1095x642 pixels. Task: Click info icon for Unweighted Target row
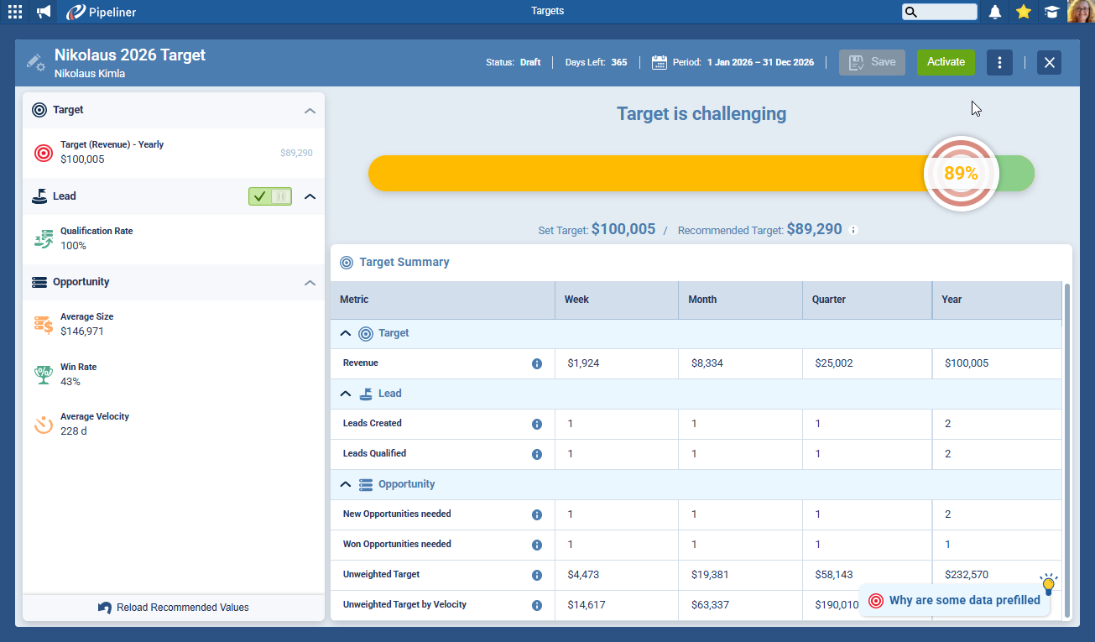[537, 575]
